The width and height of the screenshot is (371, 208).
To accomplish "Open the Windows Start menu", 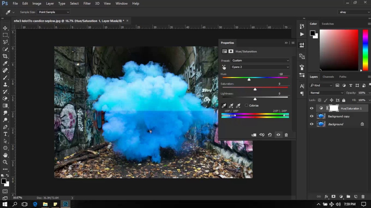I will pos(5,204).
